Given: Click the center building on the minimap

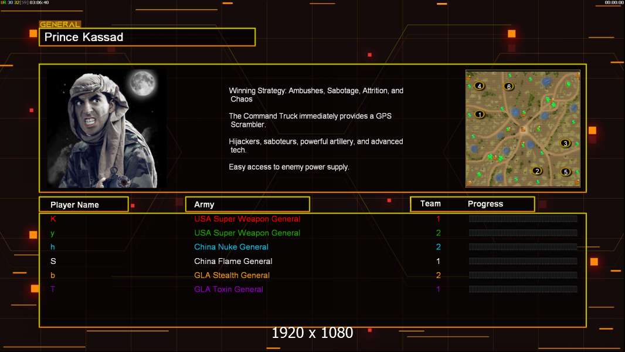Looking at the screenshot, I should (523, 129).
